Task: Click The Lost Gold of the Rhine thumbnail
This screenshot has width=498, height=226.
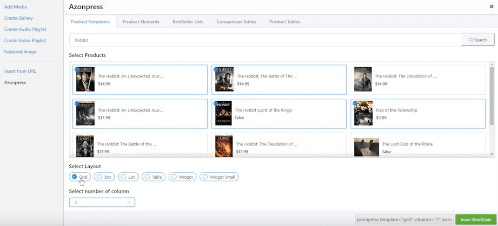Action: click(x=366, y=147)
